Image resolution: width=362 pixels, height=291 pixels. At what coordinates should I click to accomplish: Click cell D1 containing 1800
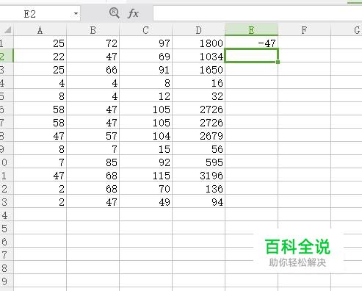coord(198,43)
